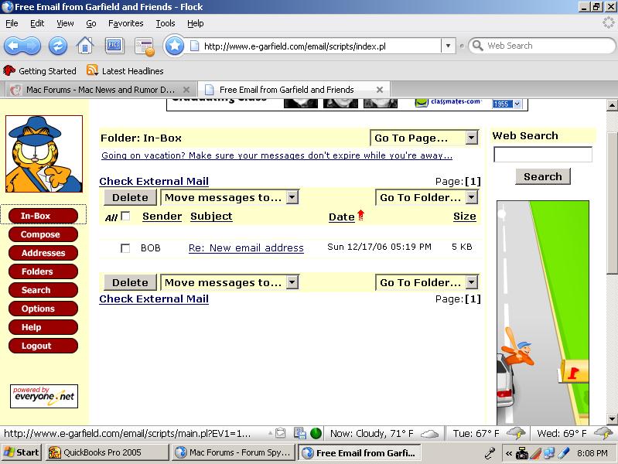
Task: Sort messages by Sender column
Action: point(162,216)
